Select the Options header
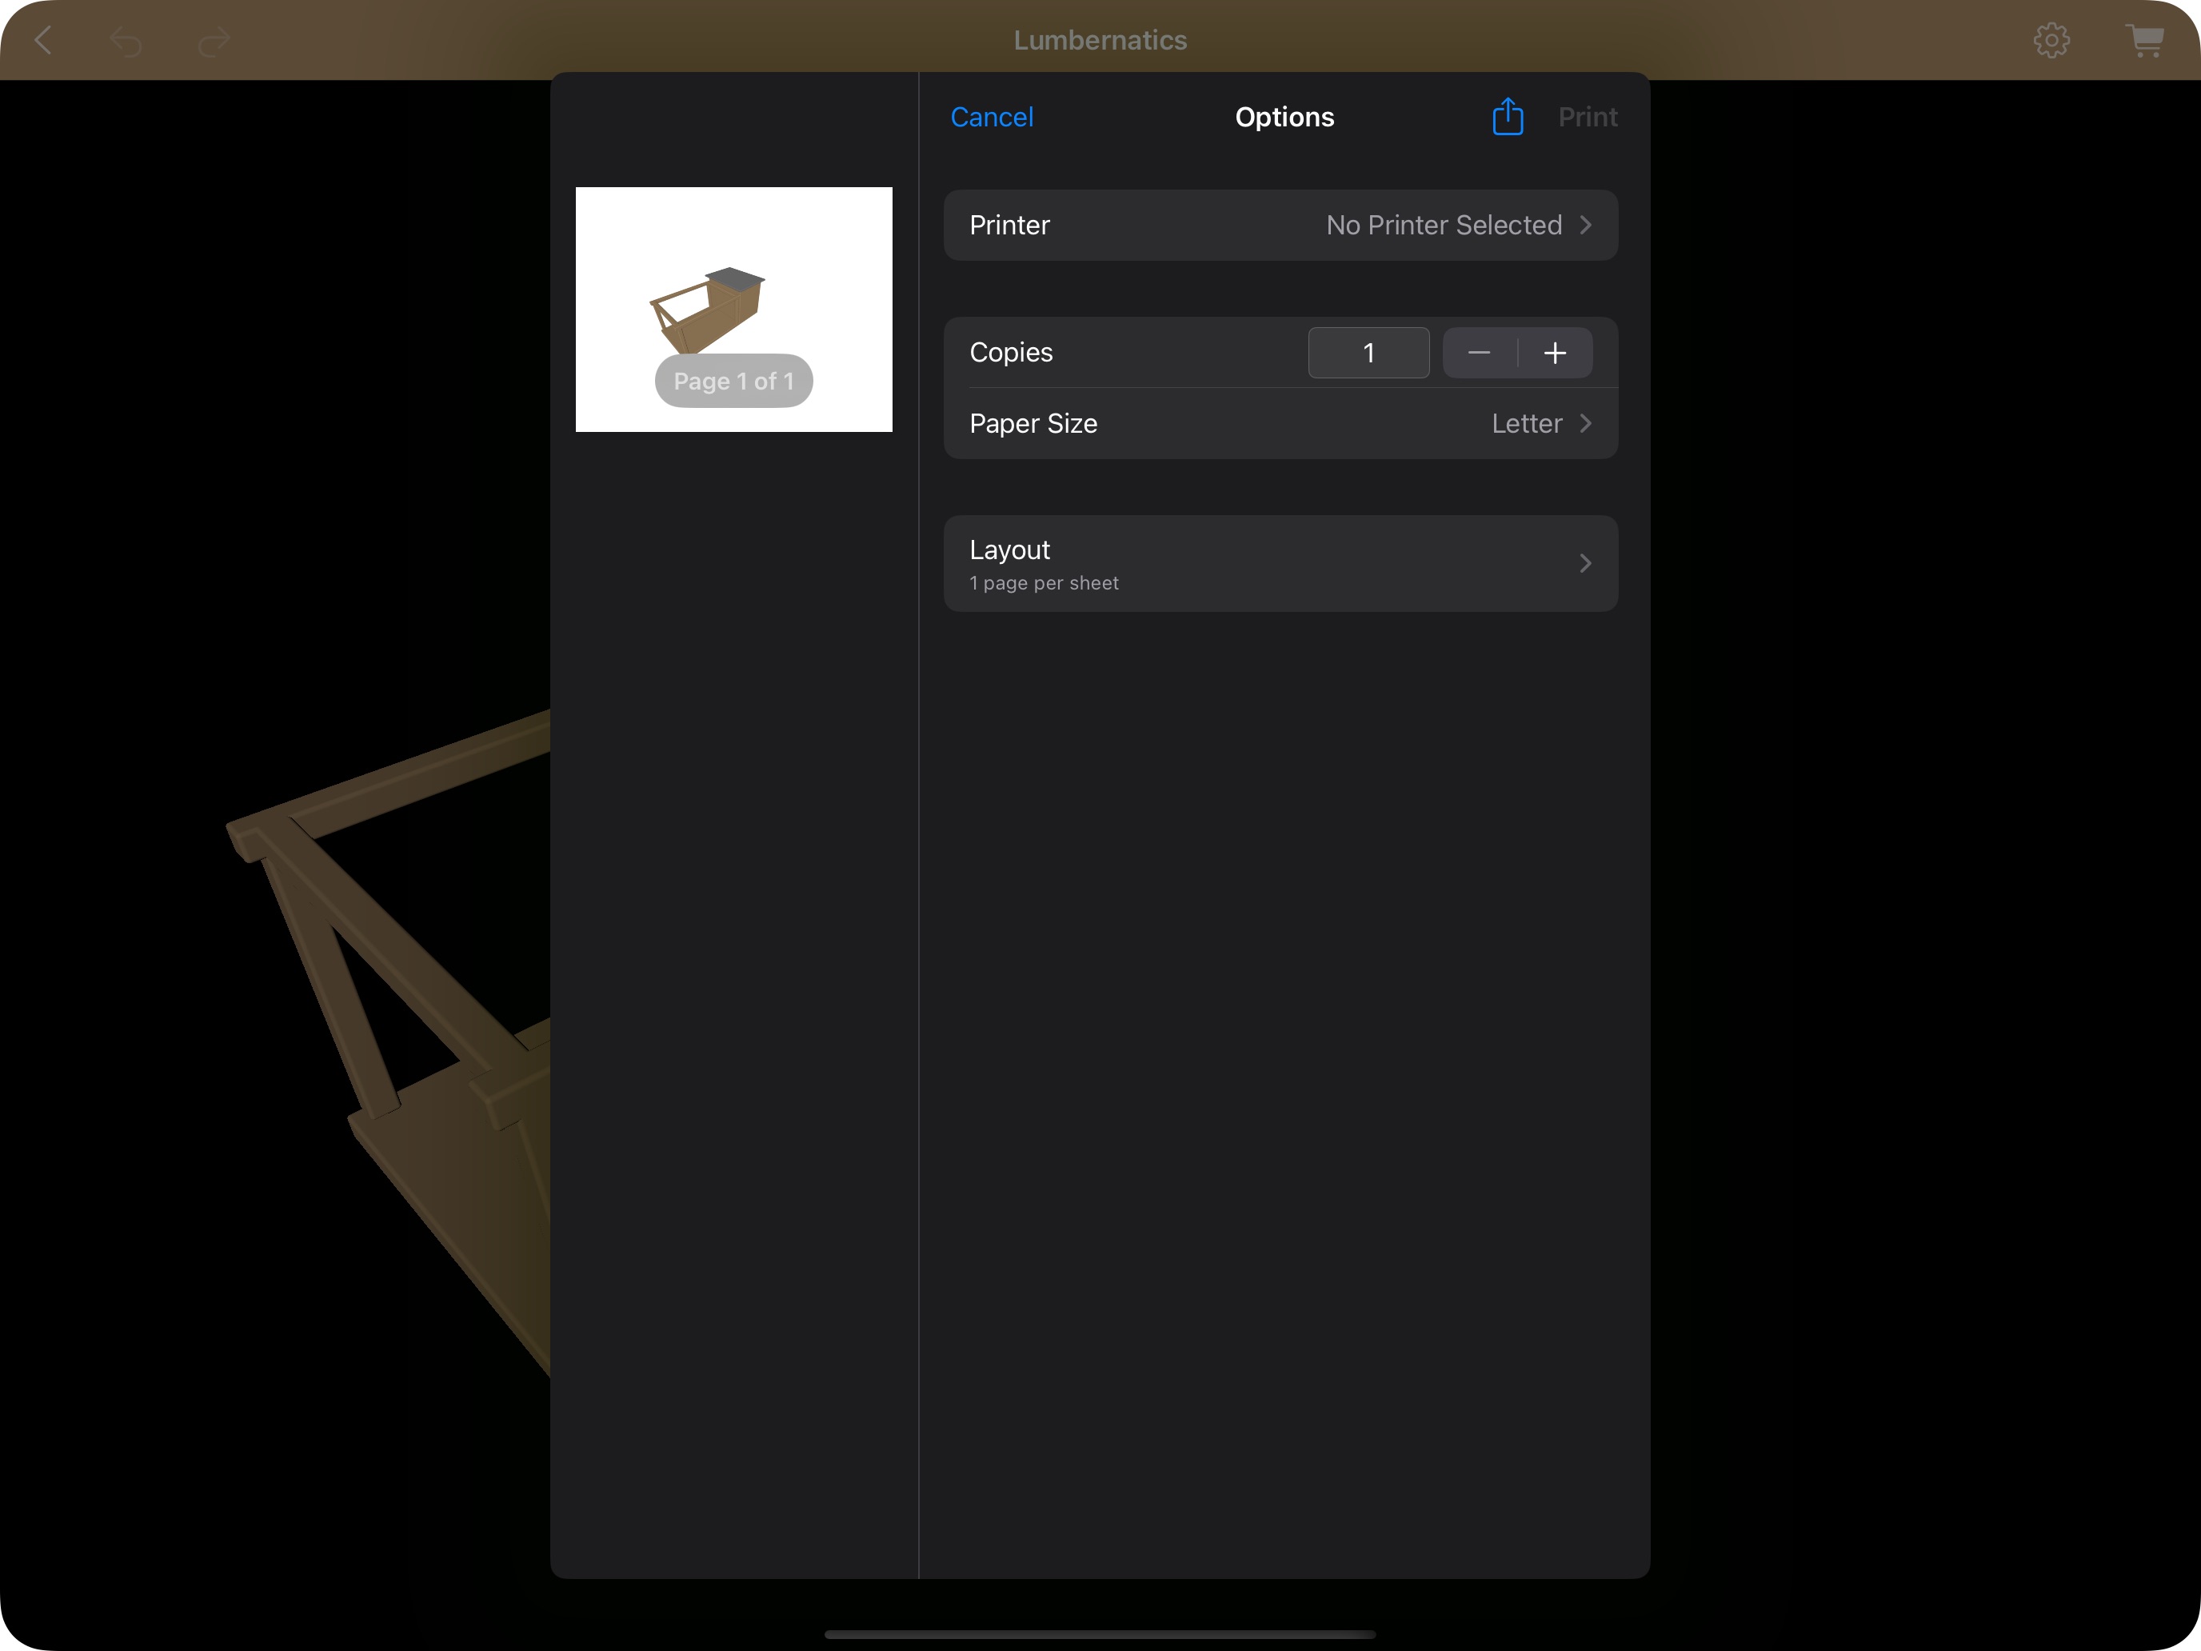Viewport: 2201px width, 1651px height. pyautogui.click(x=1284, y=117)
